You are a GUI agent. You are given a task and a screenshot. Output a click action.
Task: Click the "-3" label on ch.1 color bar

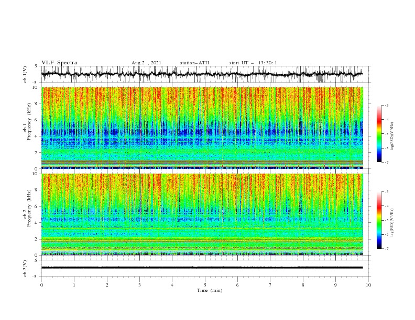387,105
